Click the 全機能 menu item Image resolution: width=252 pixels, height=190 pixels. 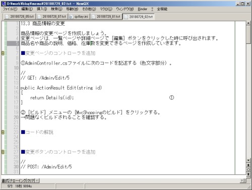pos(162,9)
